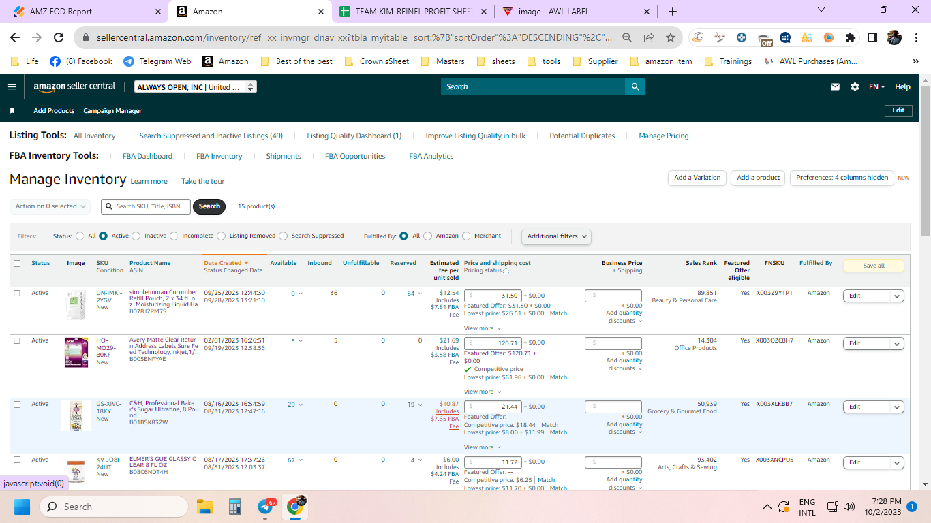Viewport: 931px width, 523px height.
Task: Click the bookmark flag icon left of Add Products
Action: pos(12,110)
